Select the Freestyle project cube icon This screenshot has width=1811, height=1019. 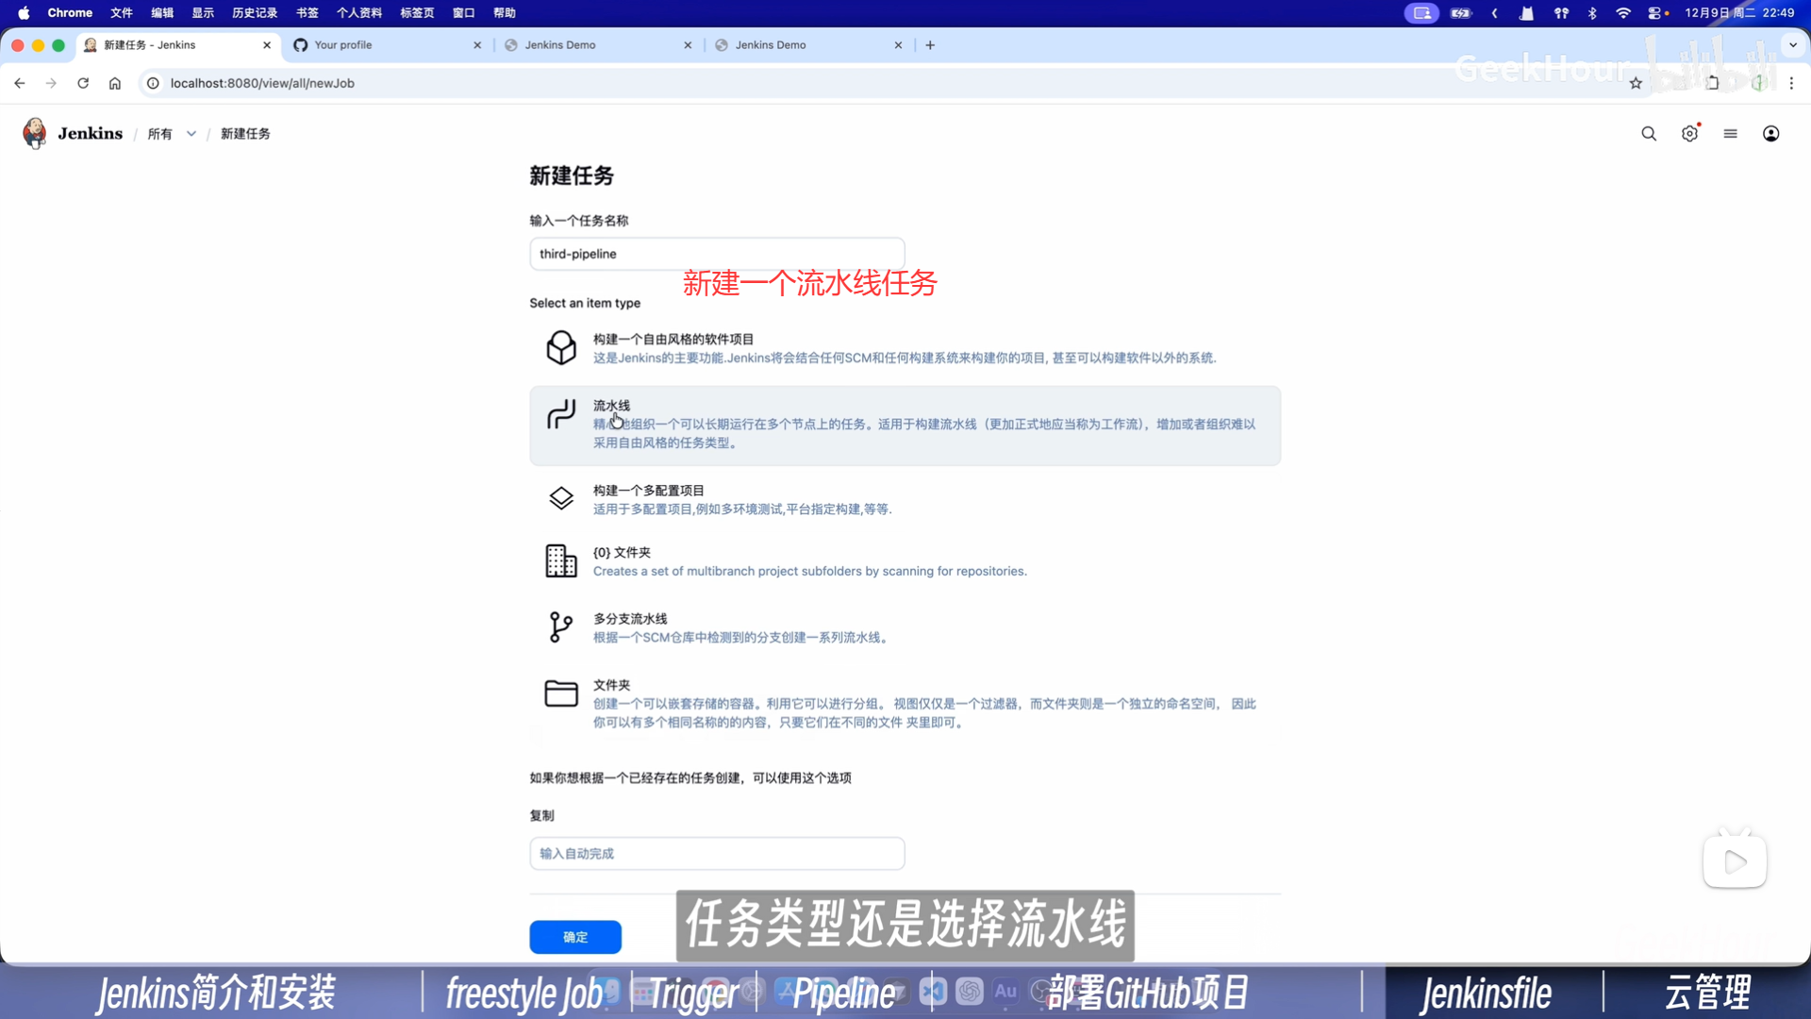pos(560,347)
